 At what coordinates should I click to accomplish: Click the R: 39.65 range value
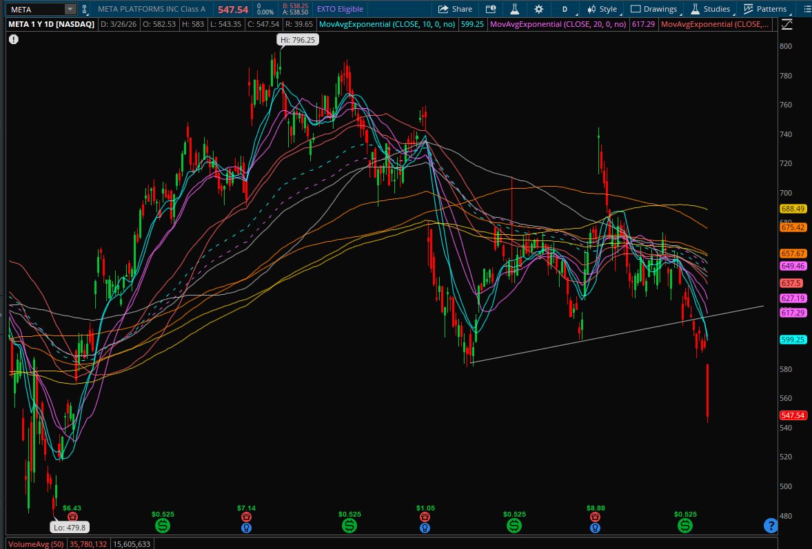(298, 24)
